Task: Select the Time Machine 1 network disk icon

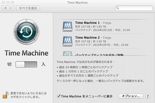Action: coord(68,26)
